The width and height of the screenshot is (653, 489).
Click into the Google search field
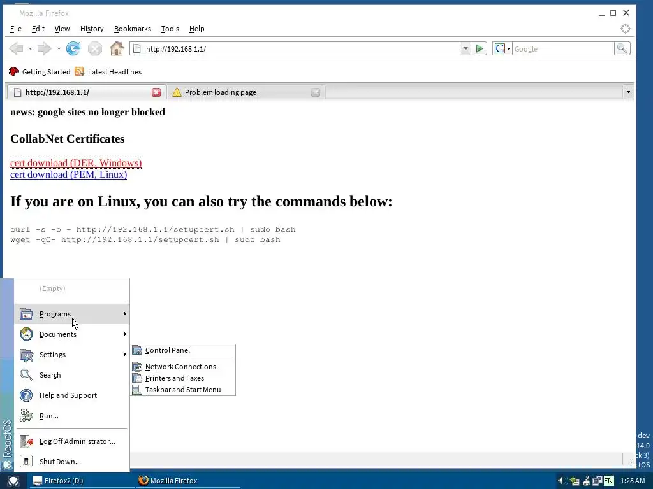pyautogui.click(x=563, y=48)
